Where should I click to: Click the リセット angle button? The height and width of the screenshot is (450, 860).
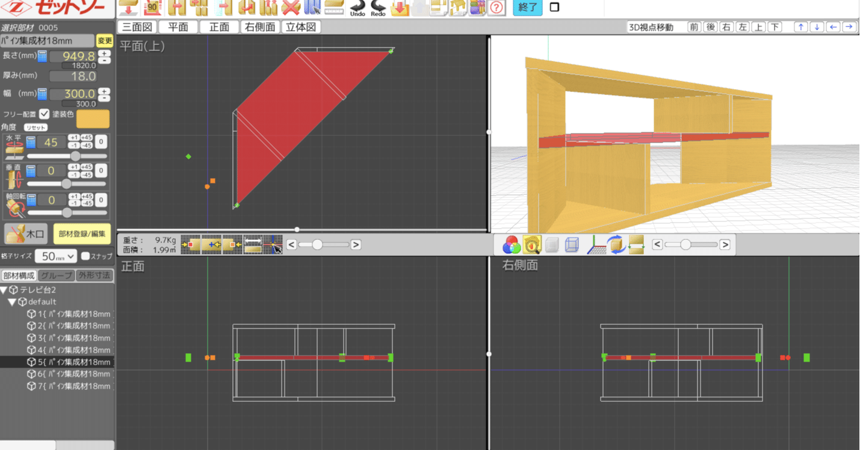pyautogui.click(x=36, y=128)
